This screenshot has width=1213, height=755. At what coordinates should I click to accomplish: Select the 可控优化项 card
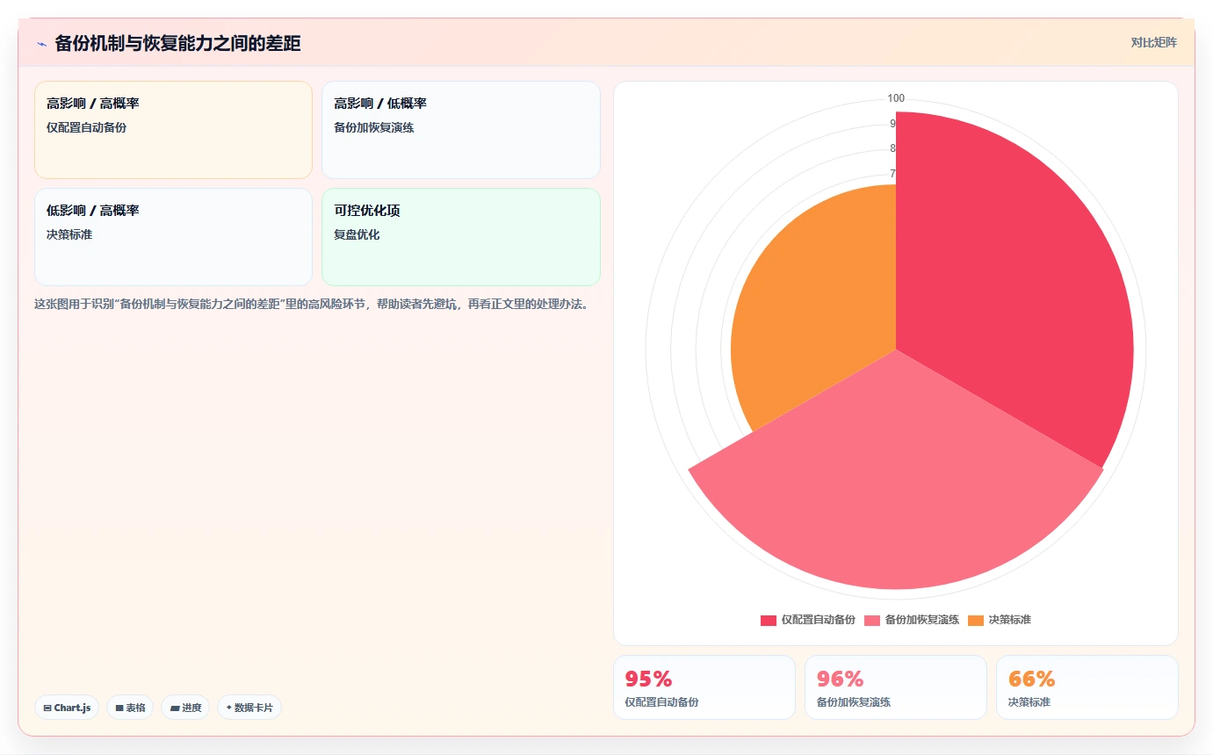click(x=461, y=237)
